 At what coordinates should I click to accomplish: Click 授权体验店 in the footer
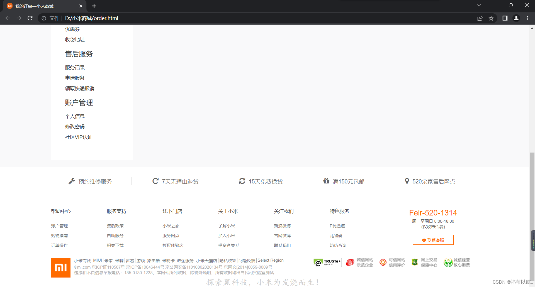pyautogui.click(x=173, y=245)
